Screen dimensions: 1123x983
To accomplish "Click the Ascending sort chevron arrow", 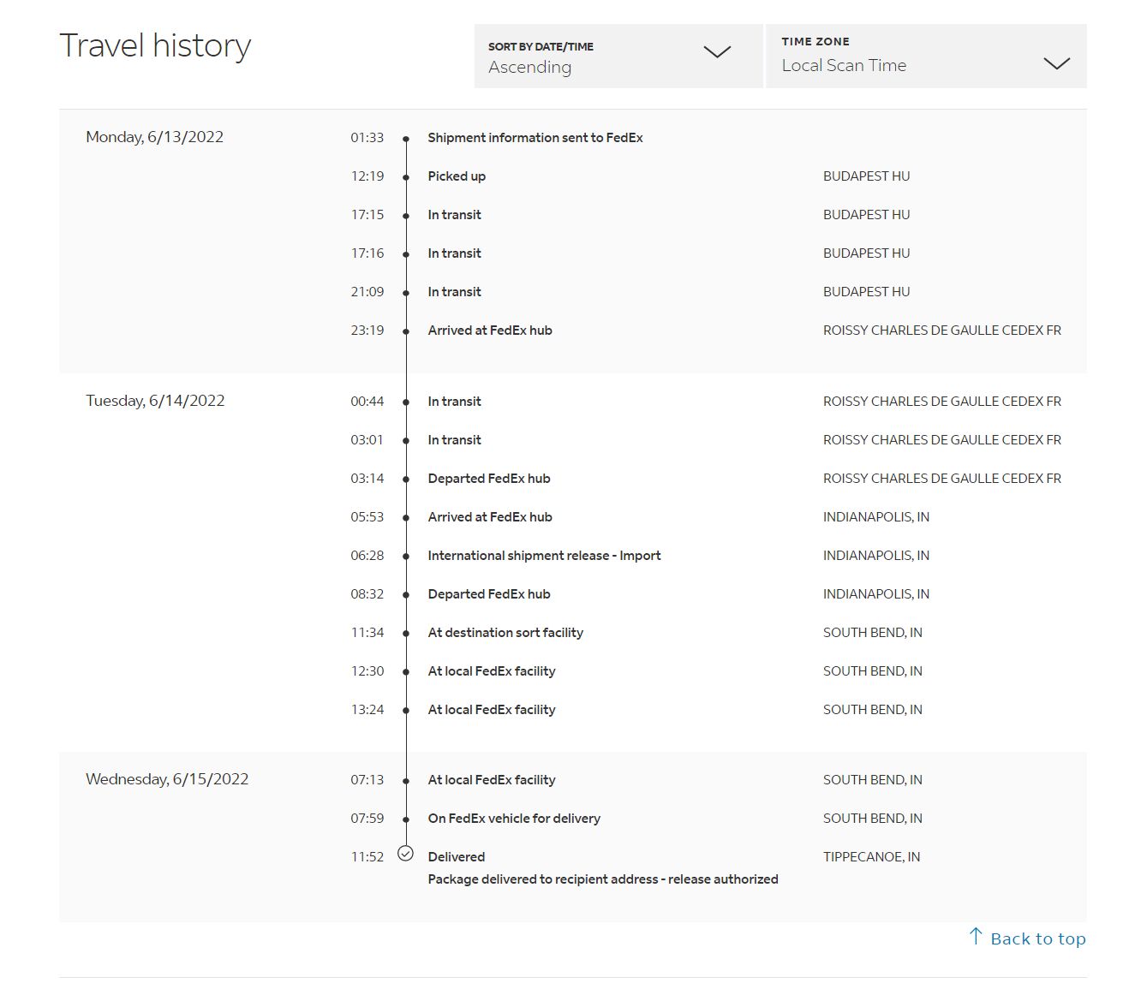I will pos(717,52).
